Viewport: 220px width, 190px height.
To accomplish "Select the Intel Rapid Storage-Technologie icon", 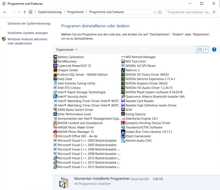I will [x=55, y=92].
